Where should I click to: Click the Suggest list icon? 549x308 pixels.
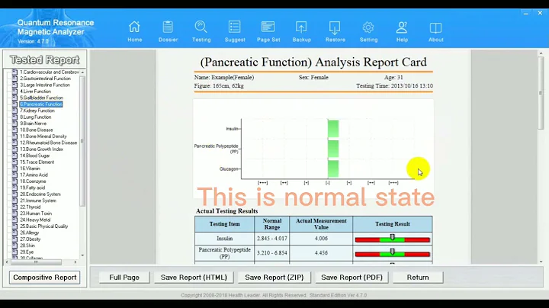235,27
